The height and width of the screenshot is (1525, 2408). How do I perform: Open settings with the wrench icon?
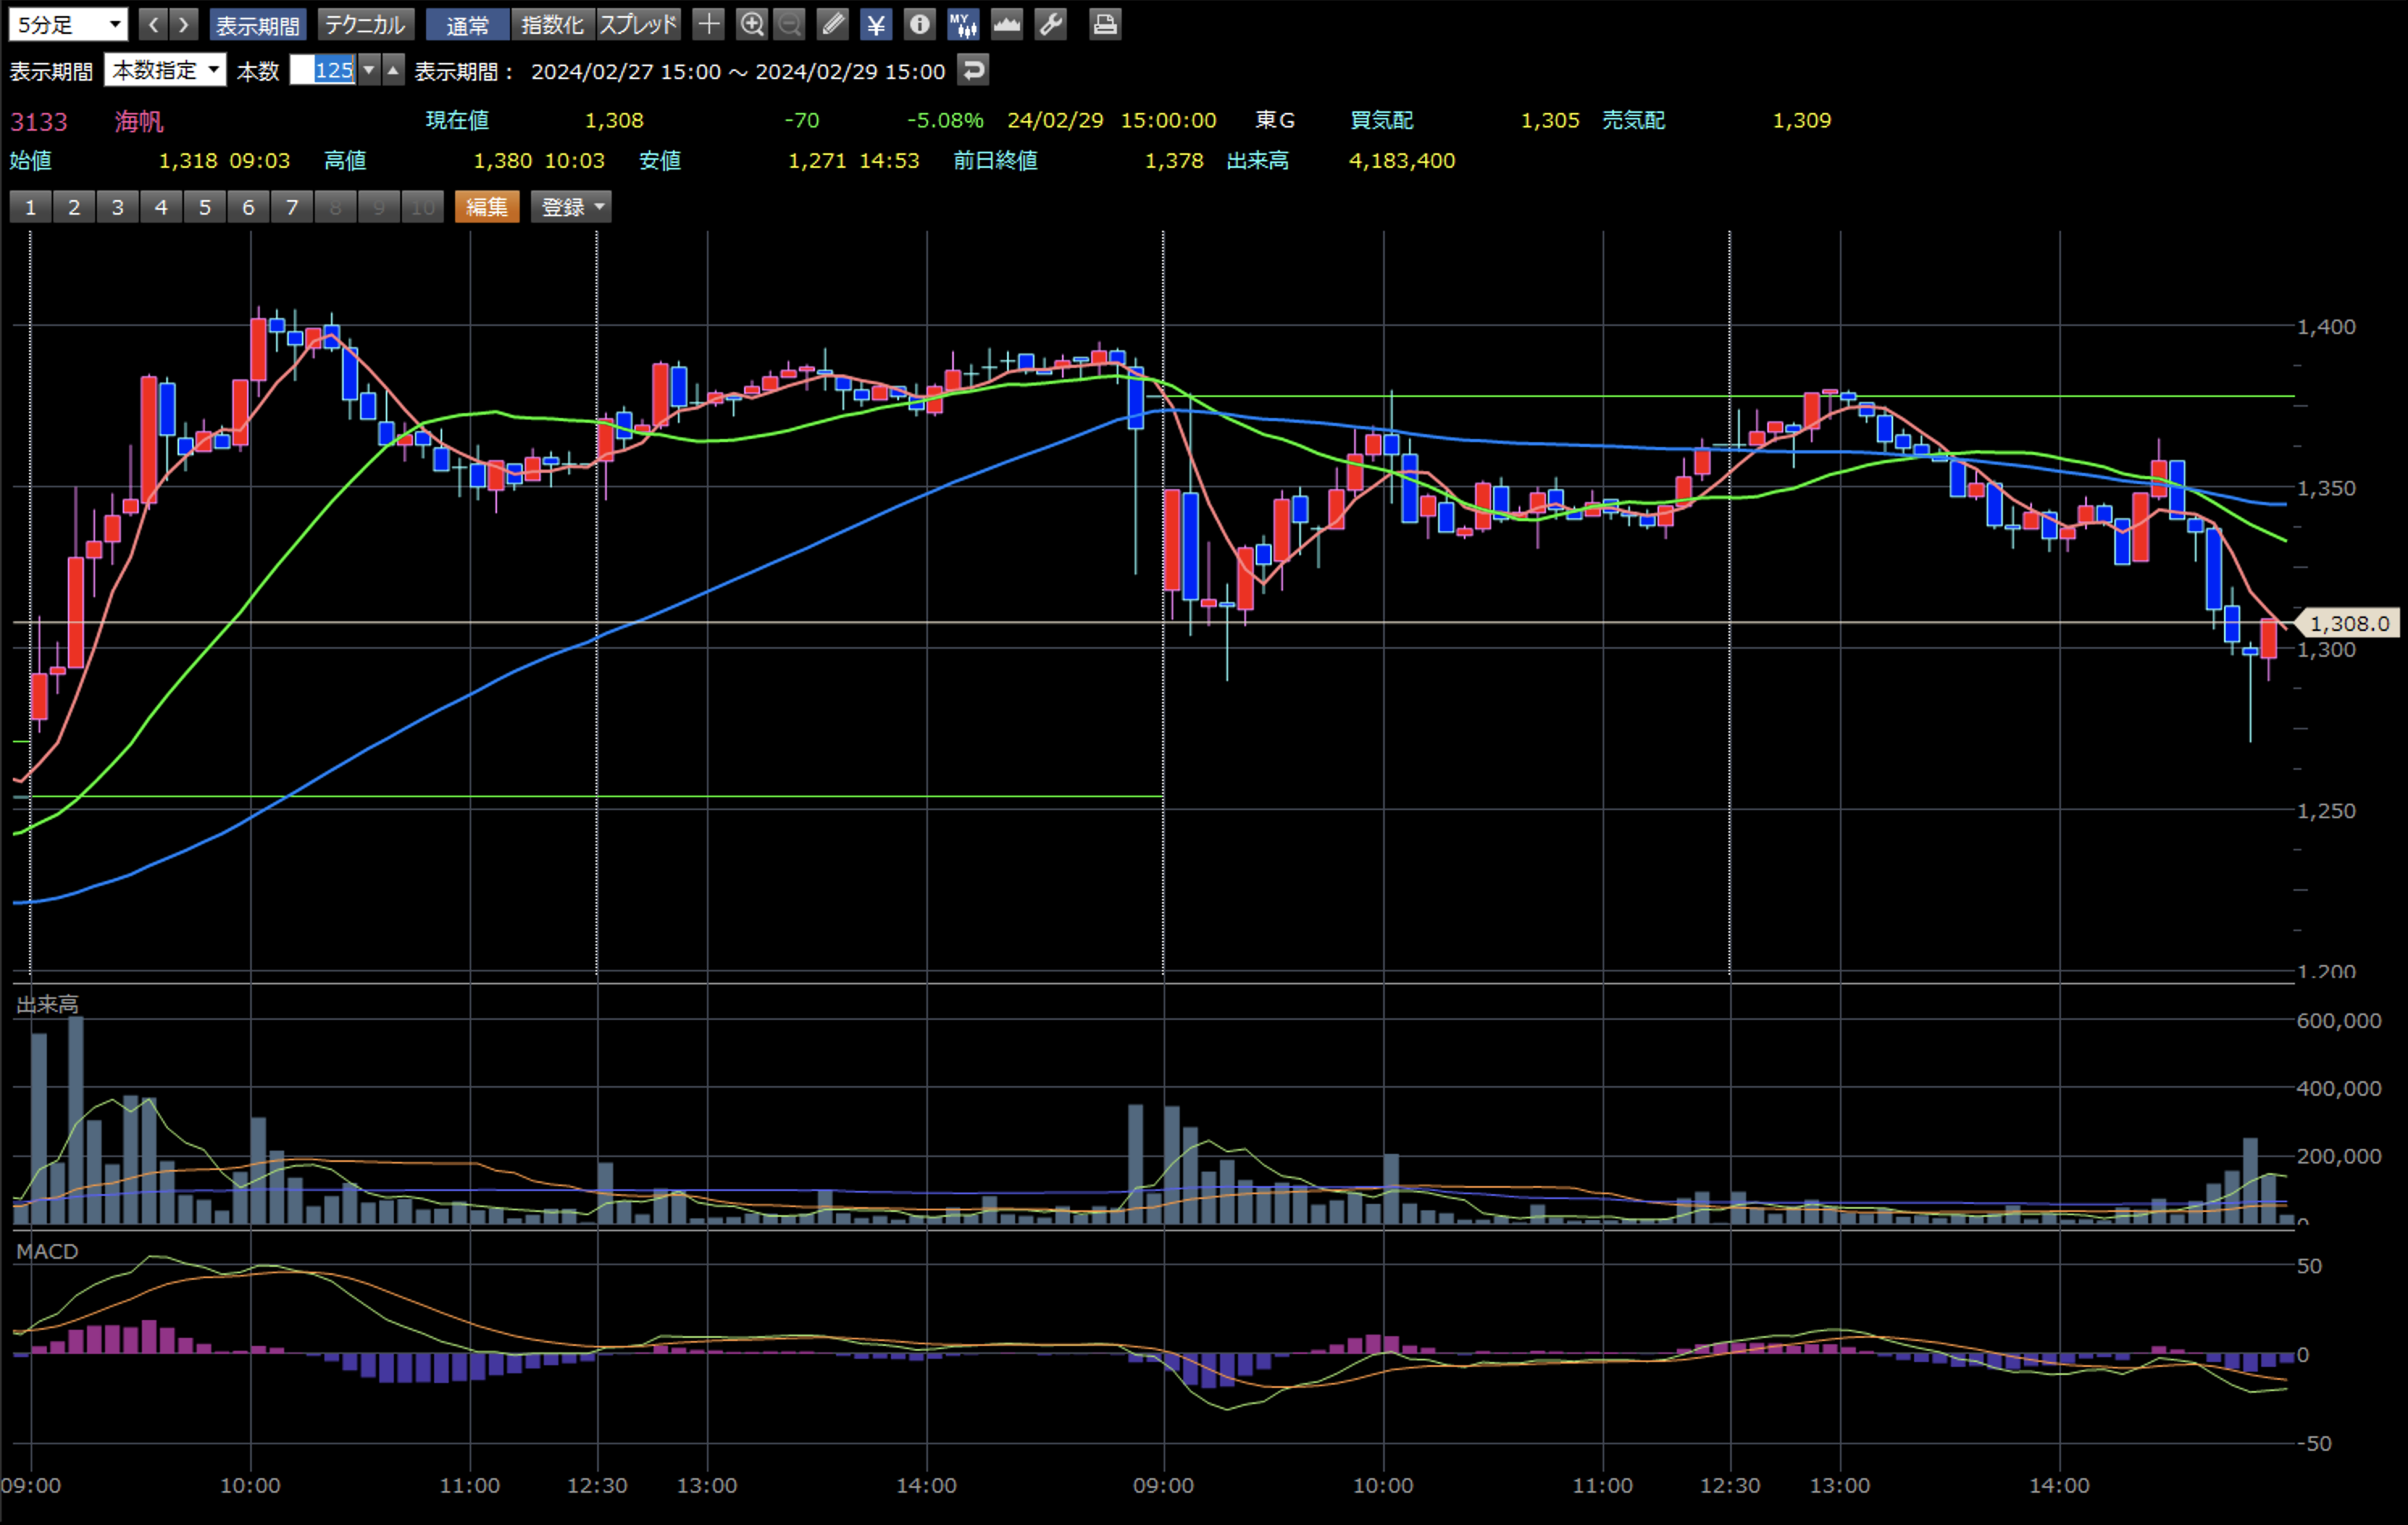[x=1050, y=24]
